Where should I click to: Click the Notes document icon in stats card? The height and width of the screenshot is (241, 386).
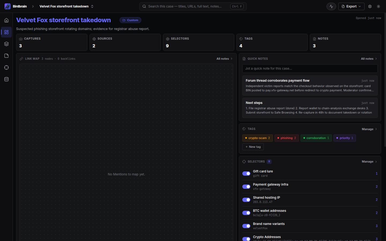click(x=314, y=39)
